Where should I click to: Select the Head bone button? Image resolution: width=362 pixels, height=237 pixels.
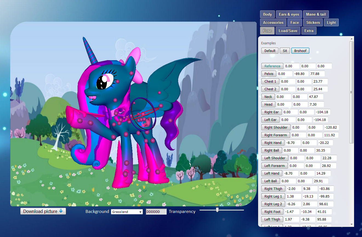click(269, 104)
